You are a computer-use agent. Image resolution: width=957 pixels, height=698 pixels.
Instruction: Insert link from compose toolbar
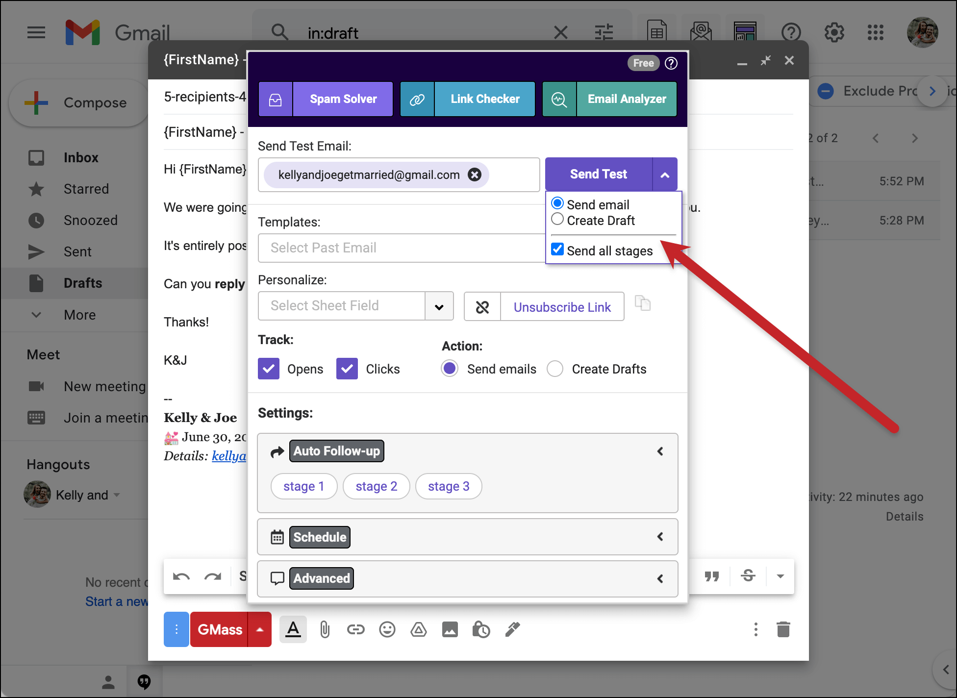click(356, 629)
